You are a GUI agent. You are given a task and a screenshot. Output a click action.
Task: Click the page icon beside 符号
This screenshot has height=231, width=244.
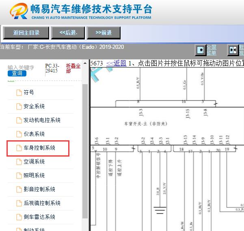[19, 93]
